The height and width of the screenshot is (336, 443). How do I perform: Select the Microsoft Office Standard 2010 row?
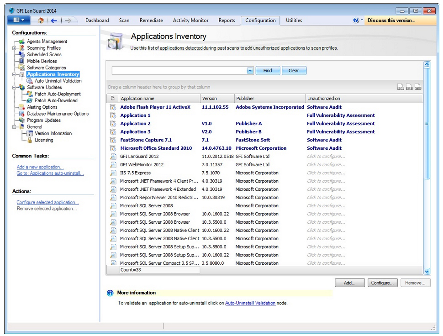pos(265,148)
